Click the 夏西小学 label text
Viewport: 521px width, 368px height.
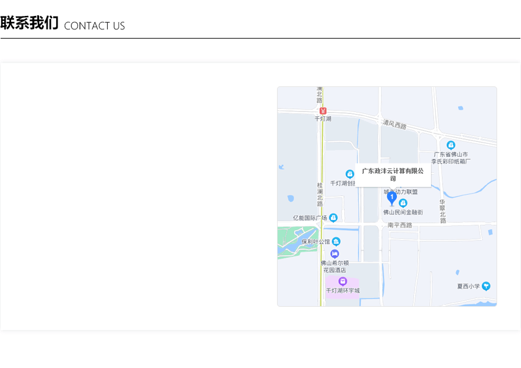[x=468, y=286]
